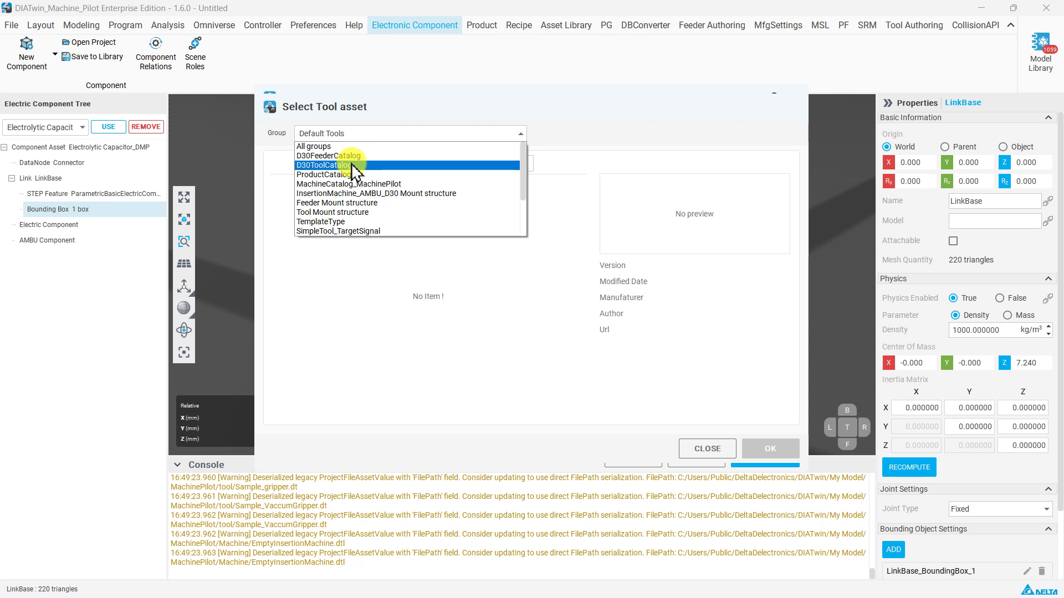Click the T face on the view cube

(847, 427)
